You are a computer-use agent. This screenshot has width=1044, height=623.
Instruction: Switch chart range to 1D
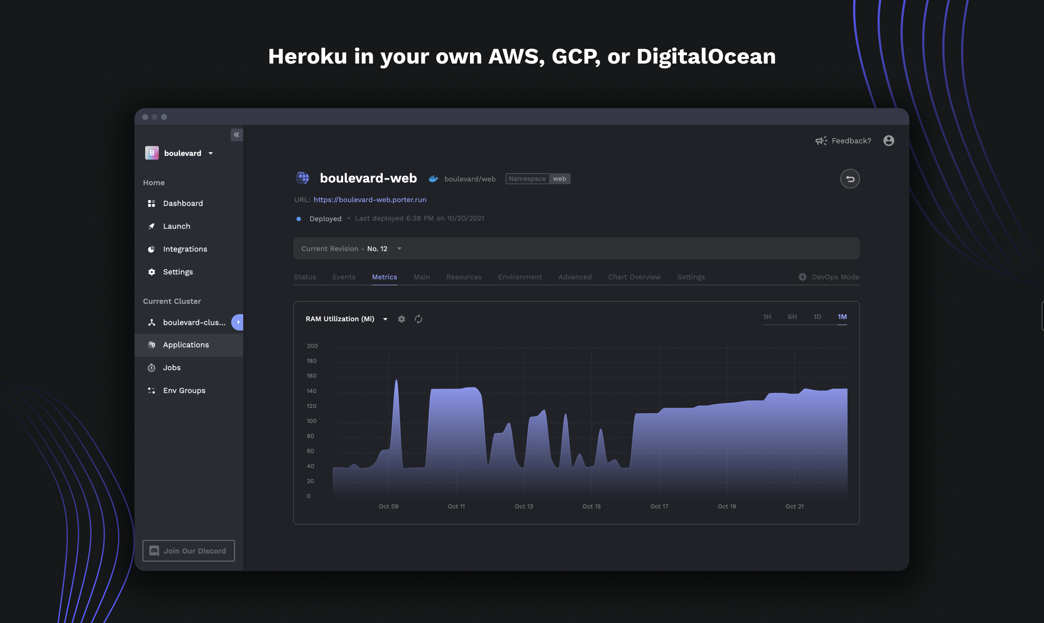click(817, 316)
